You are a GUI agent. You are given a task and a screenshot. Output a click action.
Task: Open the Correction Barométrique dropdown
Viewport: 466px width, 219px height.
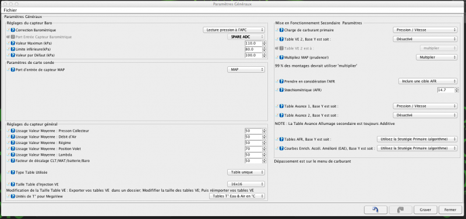coord(234,30)
